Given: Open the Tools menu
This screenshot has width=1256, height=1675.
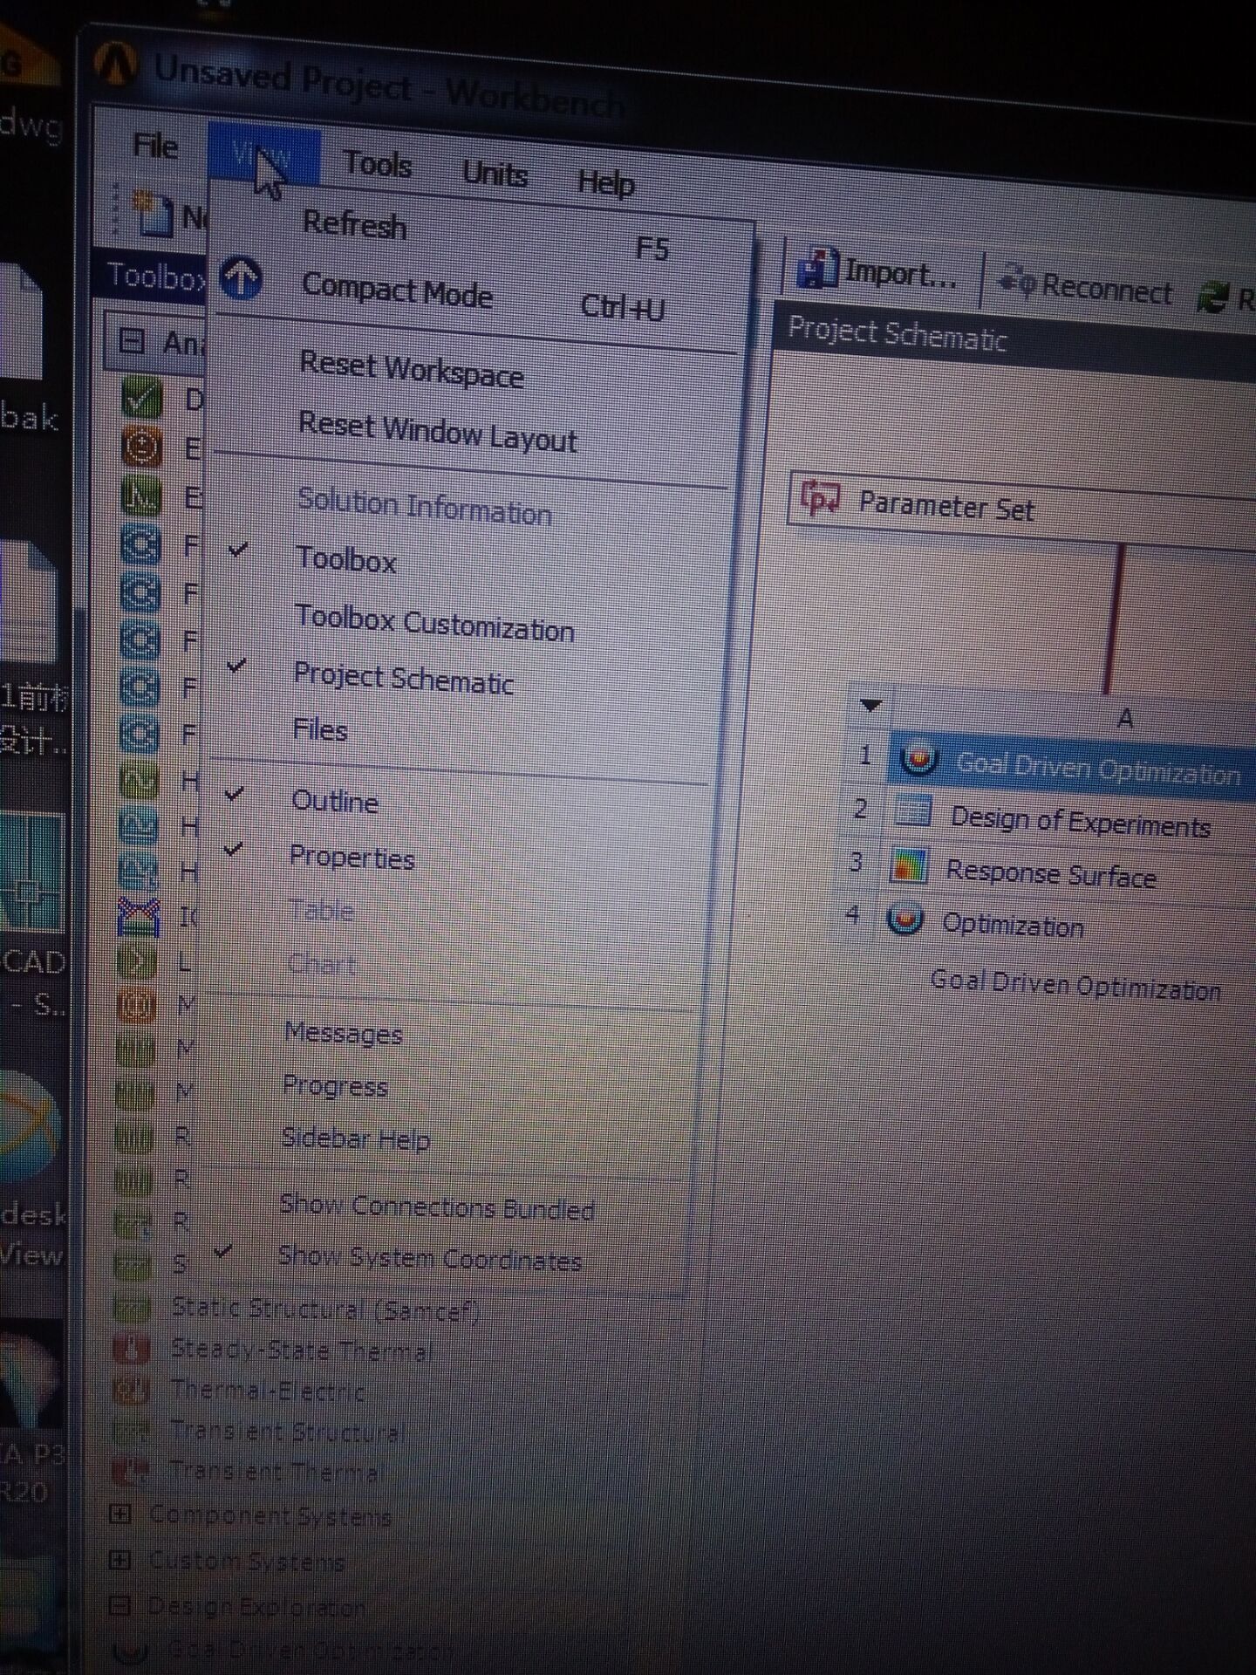Looking at the screenshot, I should click(378, 164).
